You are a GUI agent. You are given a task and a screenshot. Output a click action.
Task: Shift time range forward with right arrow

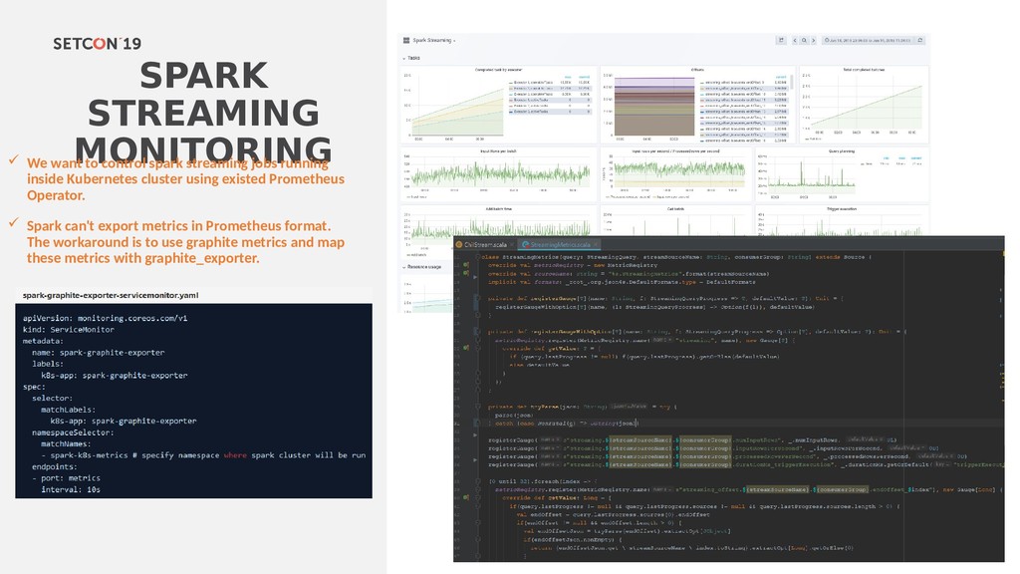point(813,40)
